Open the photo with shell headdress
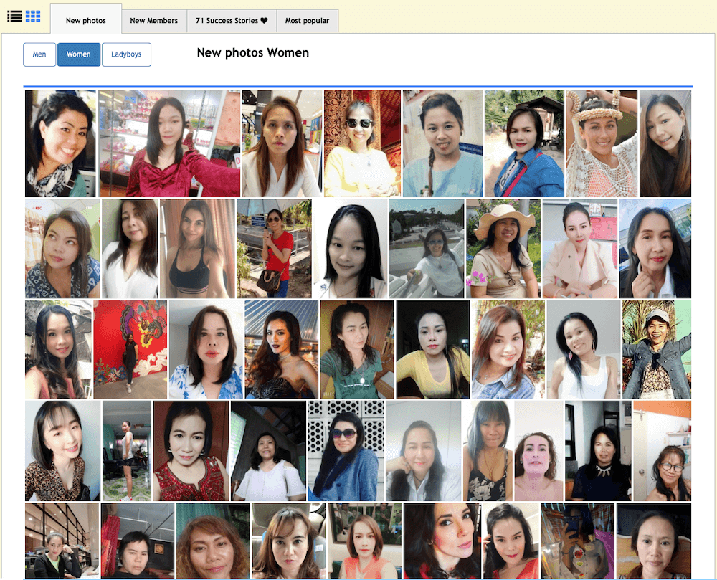 click(602, 143)
